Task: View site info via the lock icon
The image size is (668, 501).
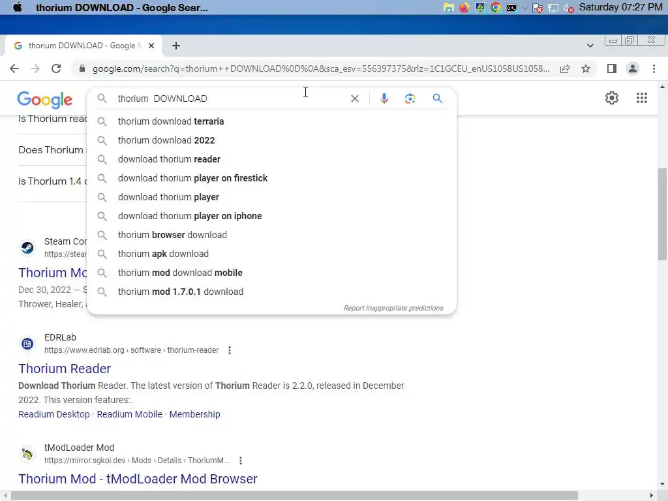Action: [x=82, y=68]
